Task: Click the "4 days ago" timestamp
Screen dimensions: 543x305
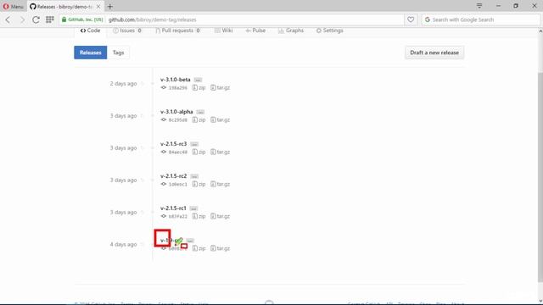Action: [123, 245]
